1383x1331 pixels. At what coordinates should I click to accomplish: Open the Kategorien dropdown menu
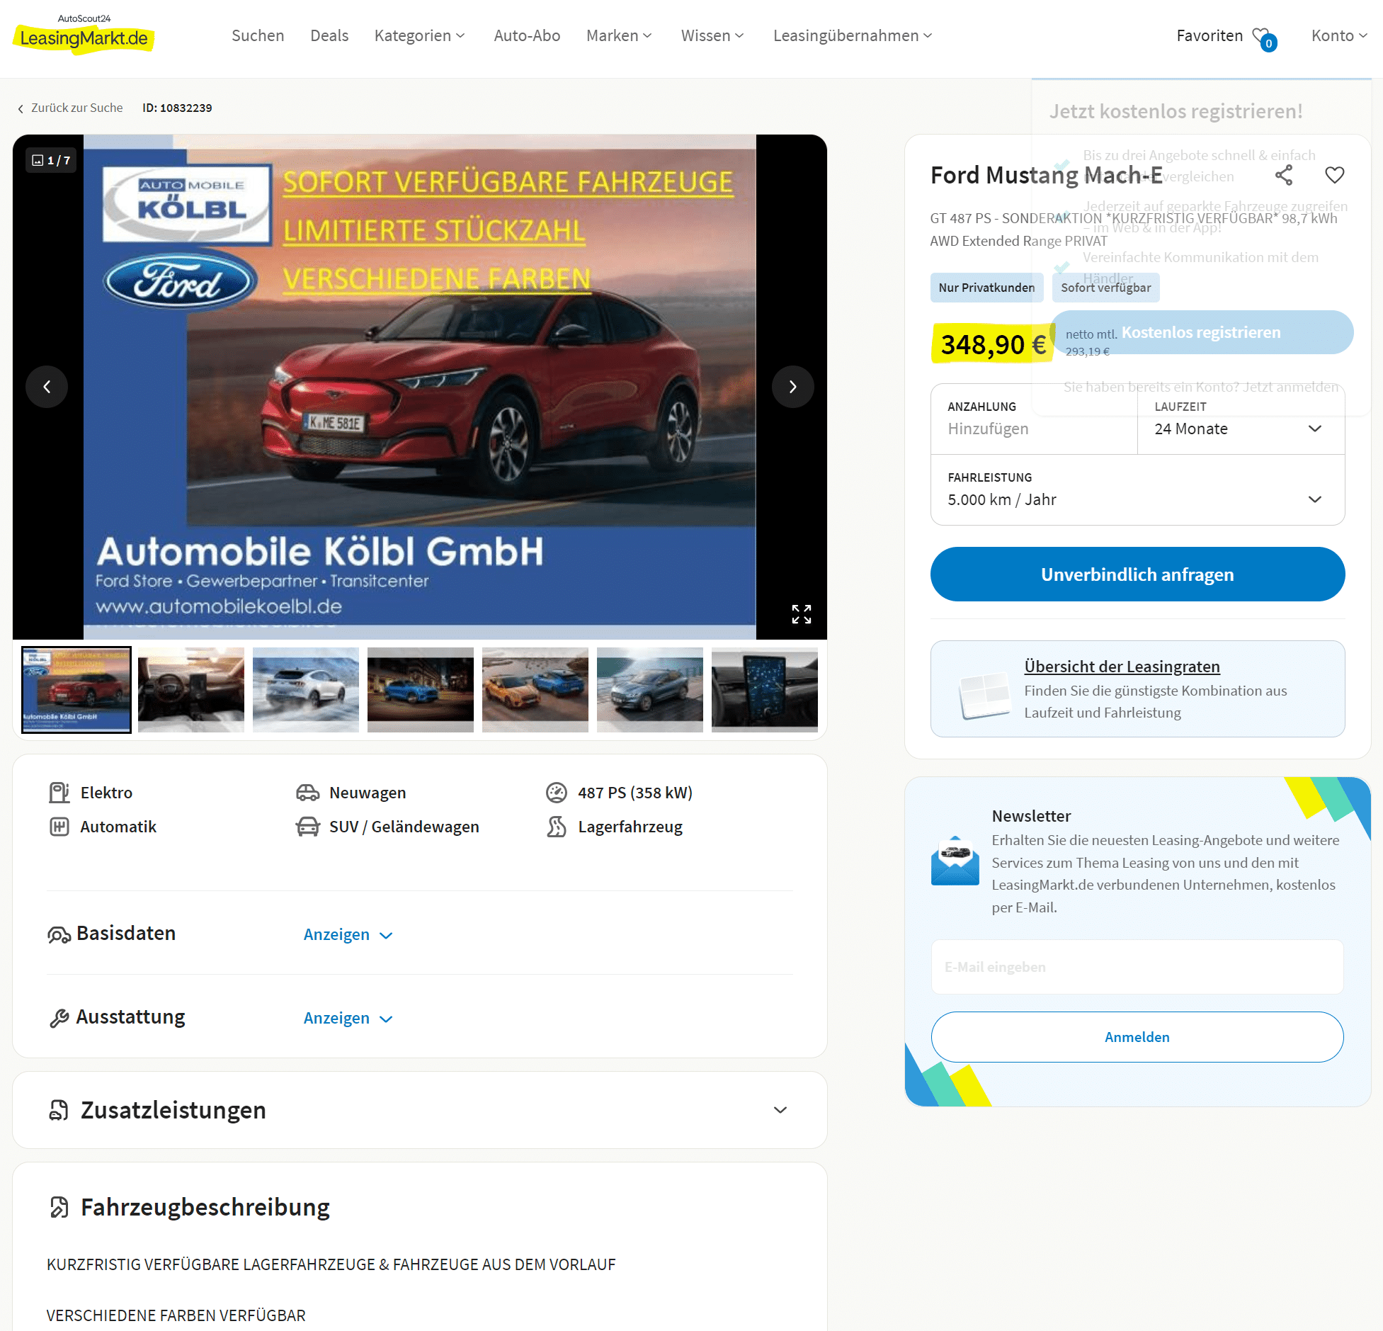pyautogui.click(x=419, y=35)
